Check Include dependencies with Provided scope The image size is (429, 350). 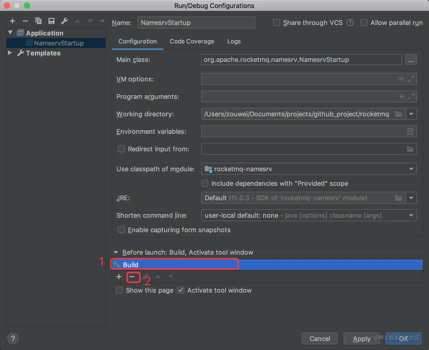(205, 184)
